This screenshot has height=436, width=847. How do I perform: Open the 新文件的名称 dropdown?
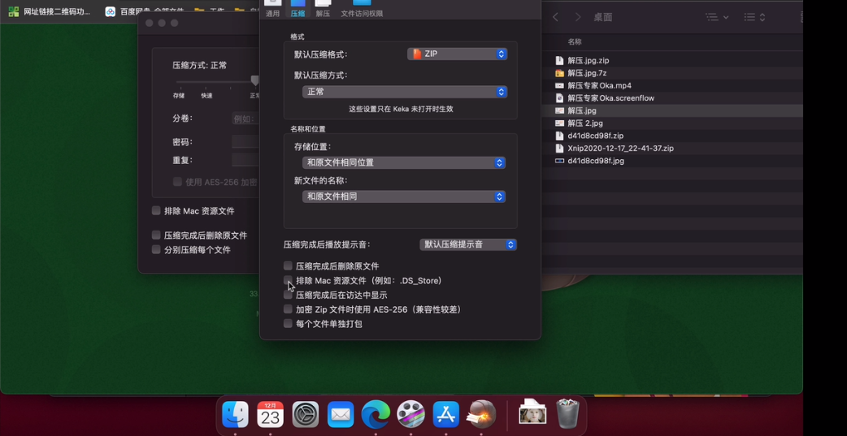tap(404, 196)
